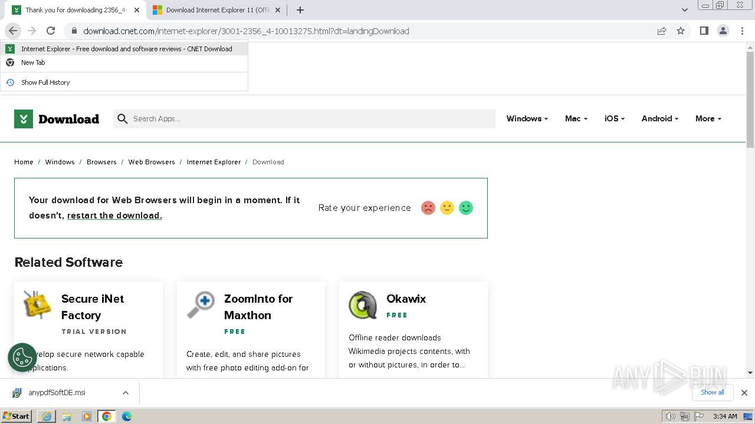Close the 'Thank you for downloading' tab
755x424 pixels.
pyautogui.click(x=137, y=10)
